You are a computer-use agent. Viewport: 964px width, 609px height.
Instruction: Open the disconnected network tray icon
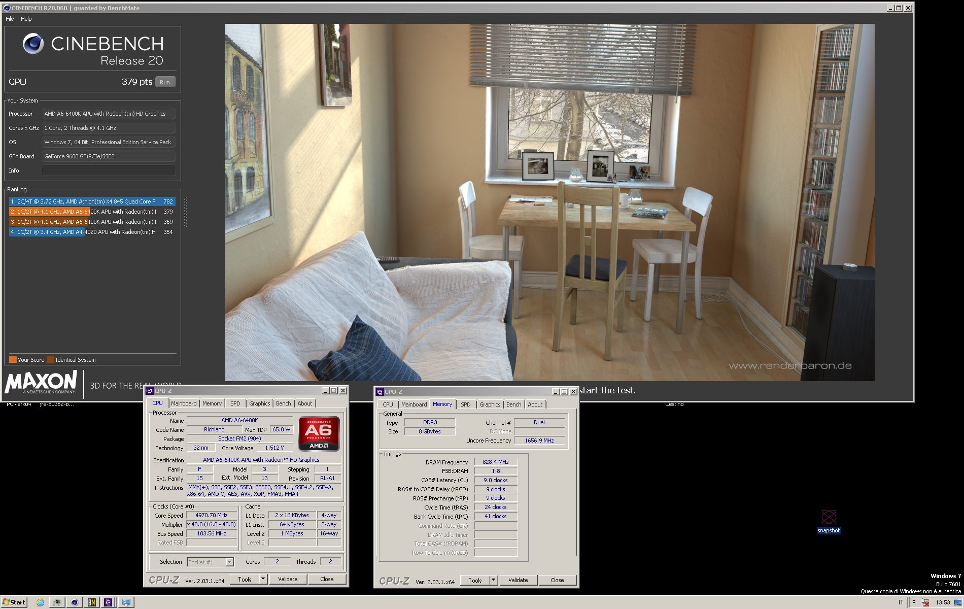pos(925,602)
